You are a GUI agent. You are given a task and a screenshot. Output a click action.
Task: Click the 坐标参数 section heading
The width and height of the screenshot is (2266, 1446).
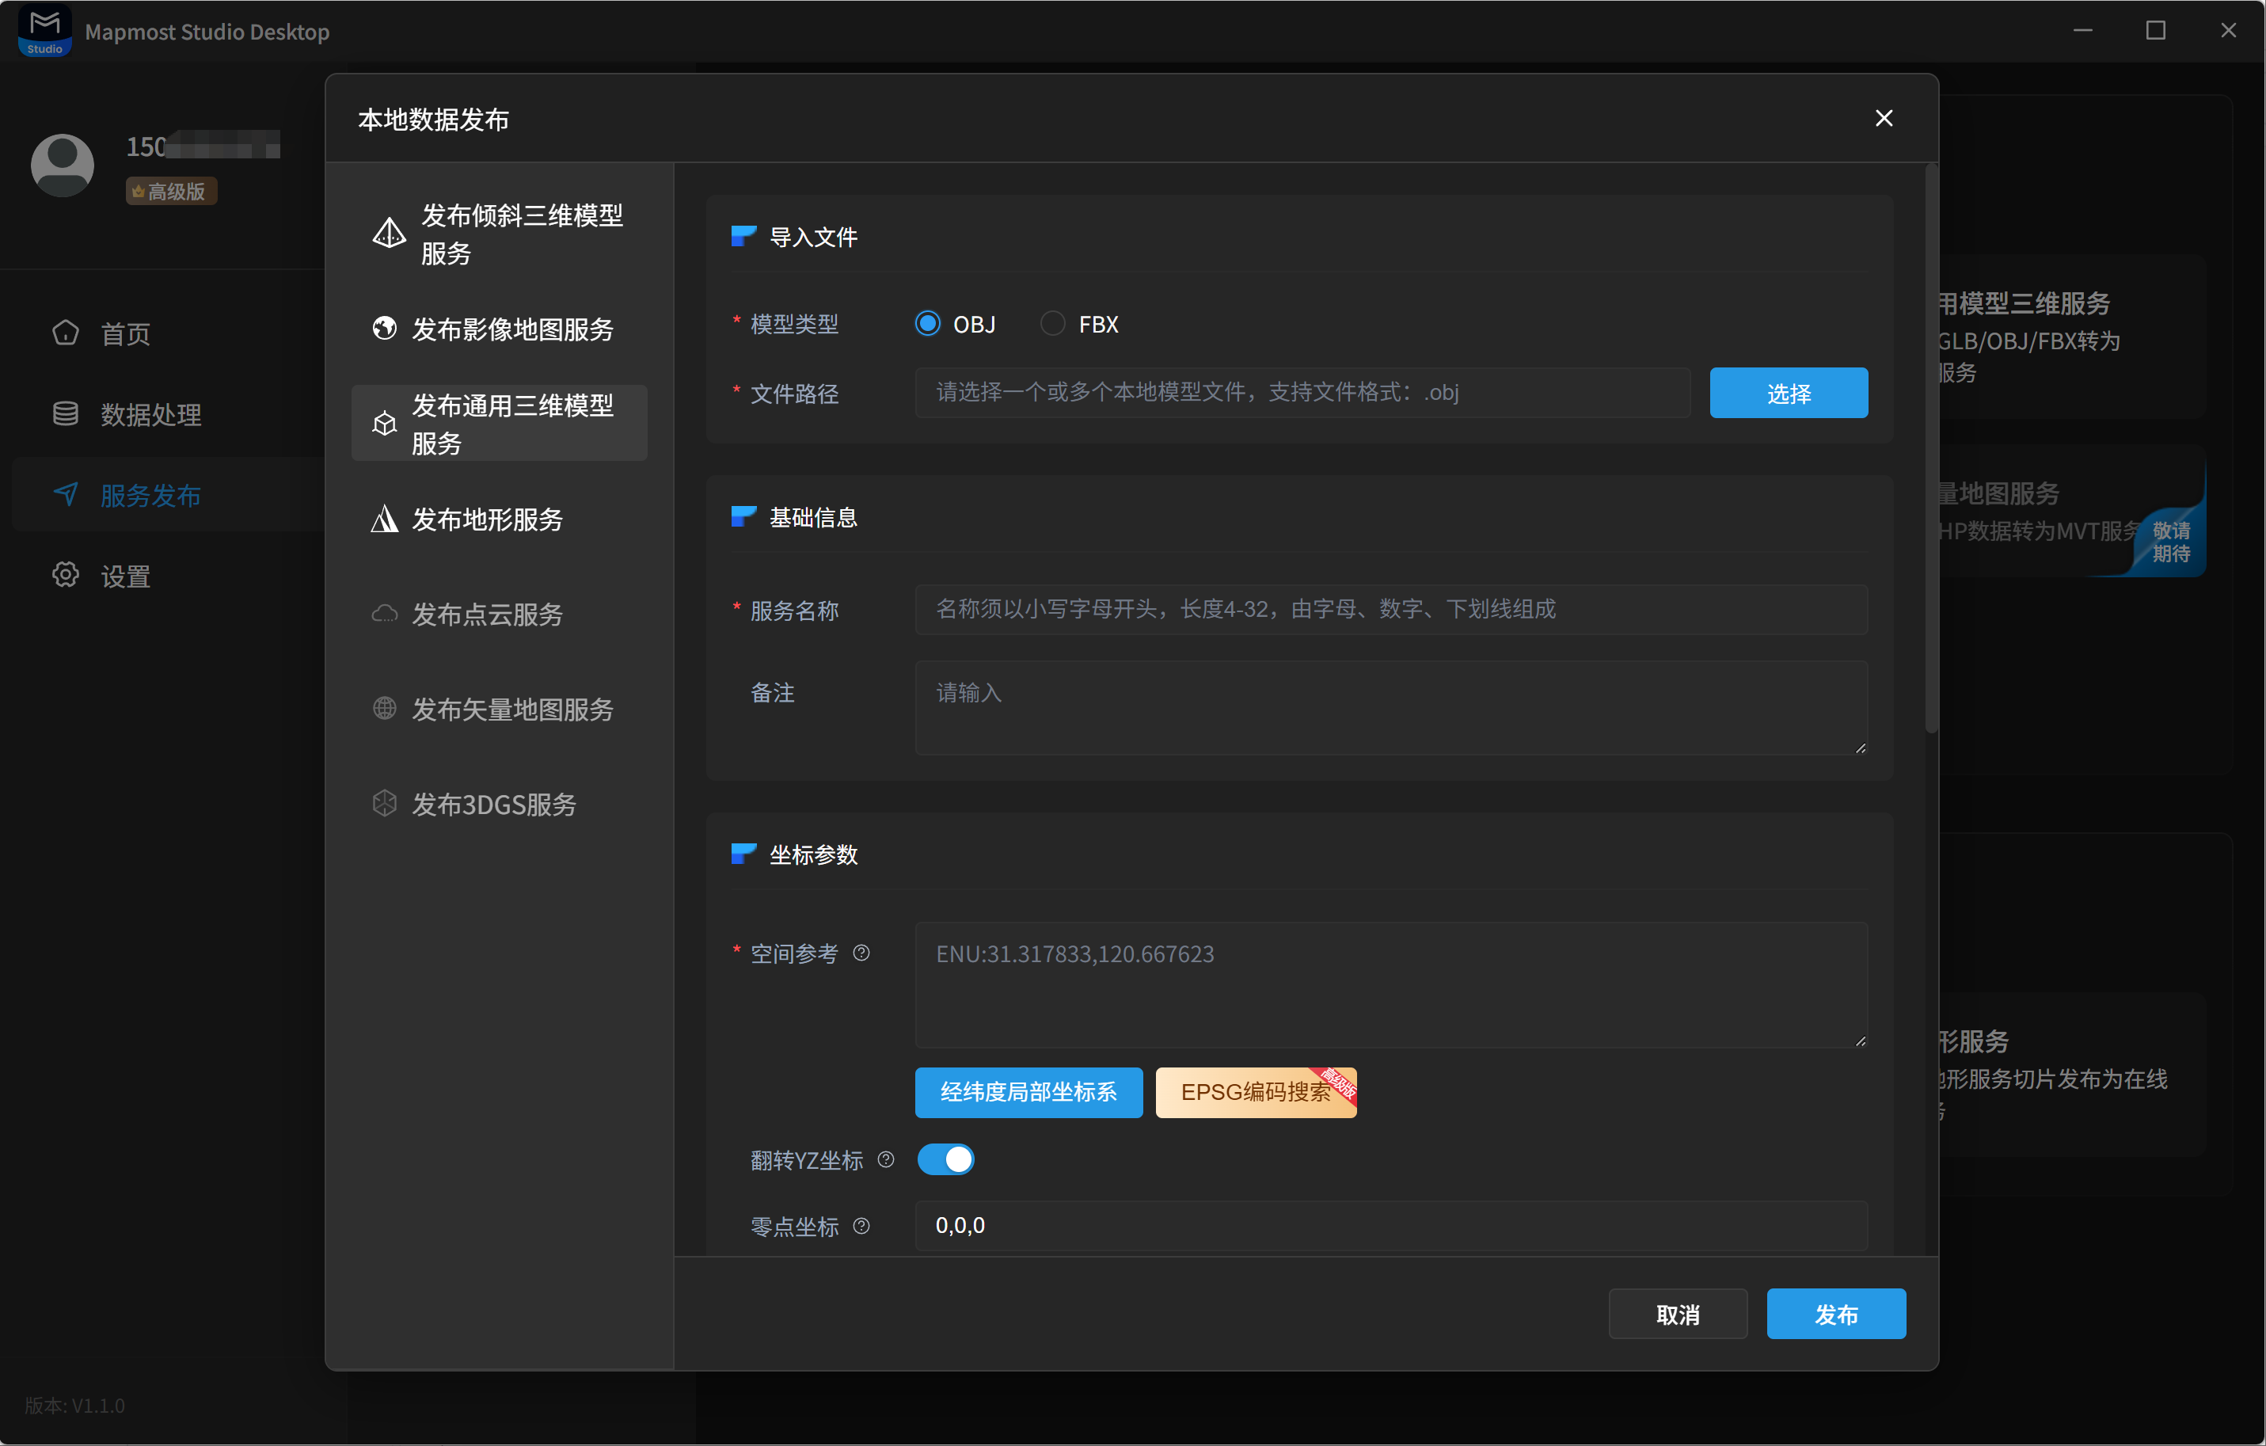[813, 854]
